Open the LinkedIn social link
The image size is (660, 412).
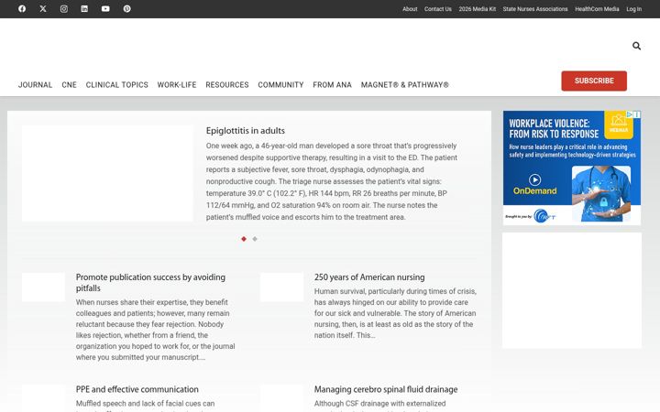pos(84,9)
